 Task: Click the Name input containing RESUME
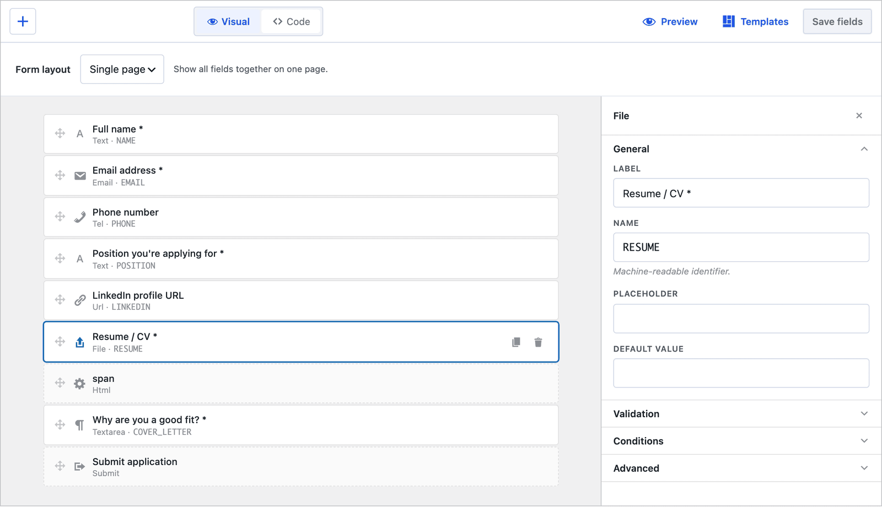(741, 247)
